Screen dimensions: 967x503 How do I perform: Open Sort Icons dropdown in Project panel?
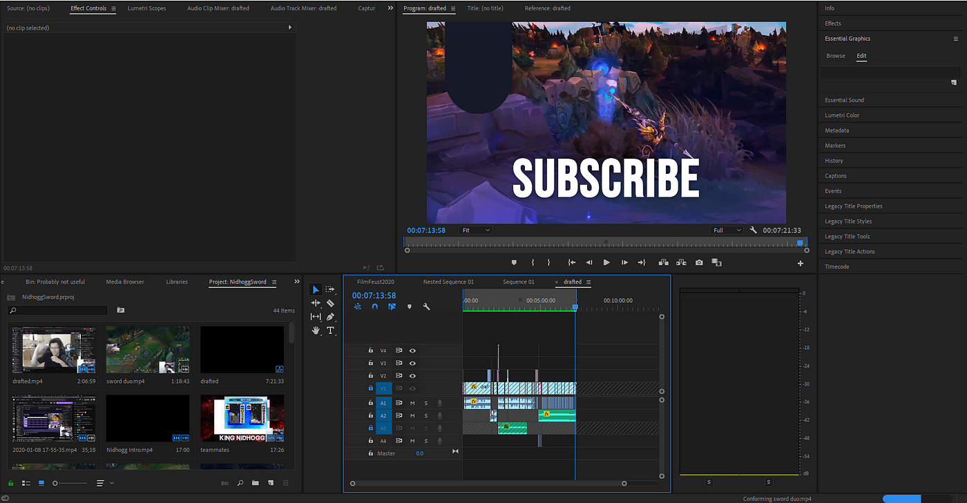pyautogui.click(x=105, y=483)
